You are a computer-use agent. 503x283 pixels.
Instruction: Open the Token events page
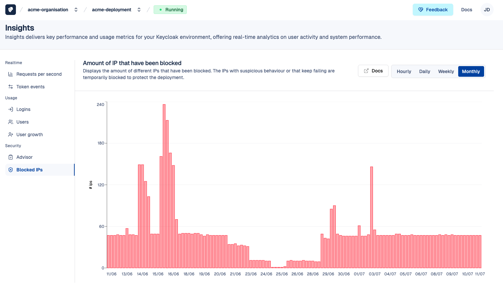point(30,87)
